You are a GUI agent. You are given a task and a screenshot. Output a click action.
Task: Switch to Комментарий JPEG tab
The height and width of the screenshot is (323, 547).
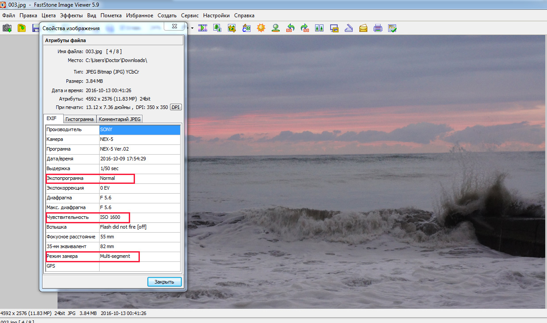119,119
